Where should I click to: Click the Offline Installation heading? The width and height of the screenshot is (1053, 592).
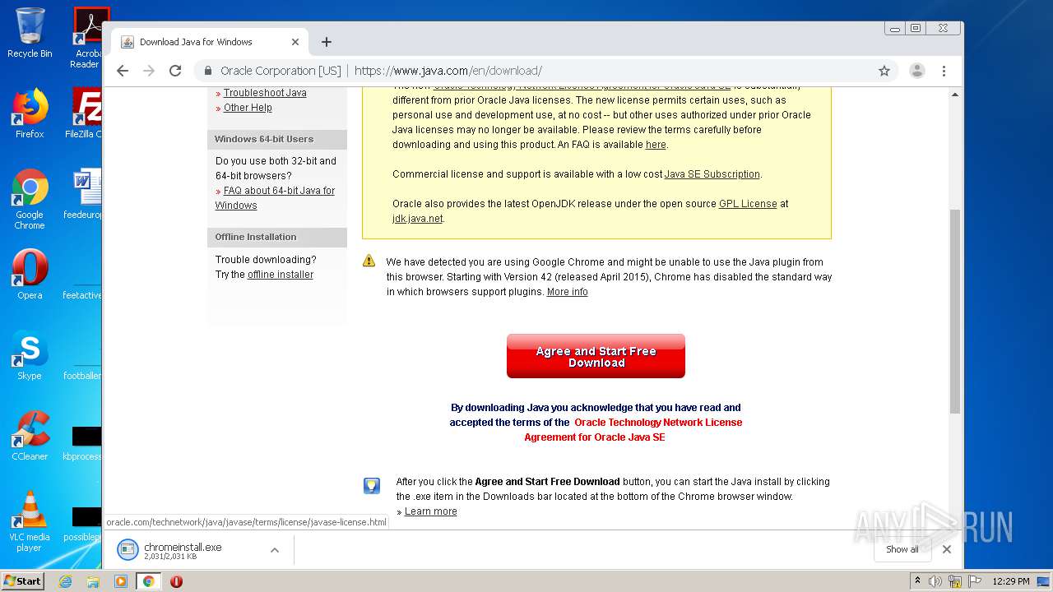[x=256, y=237]
